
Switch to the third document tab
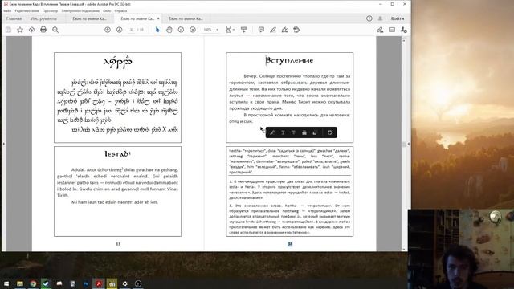click(x=186, y=18)
